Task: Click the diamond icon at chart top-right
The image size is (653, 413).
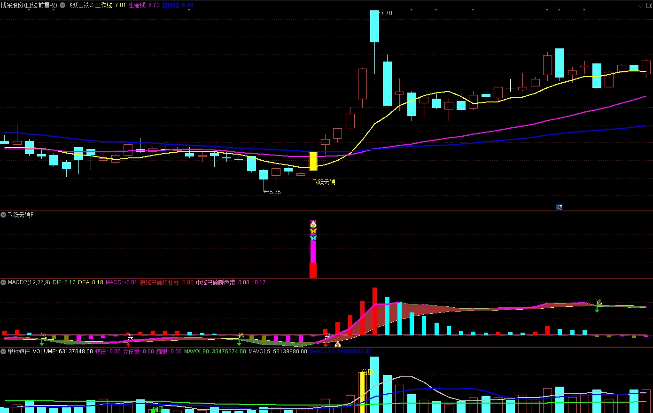Action: click(640, 5)
